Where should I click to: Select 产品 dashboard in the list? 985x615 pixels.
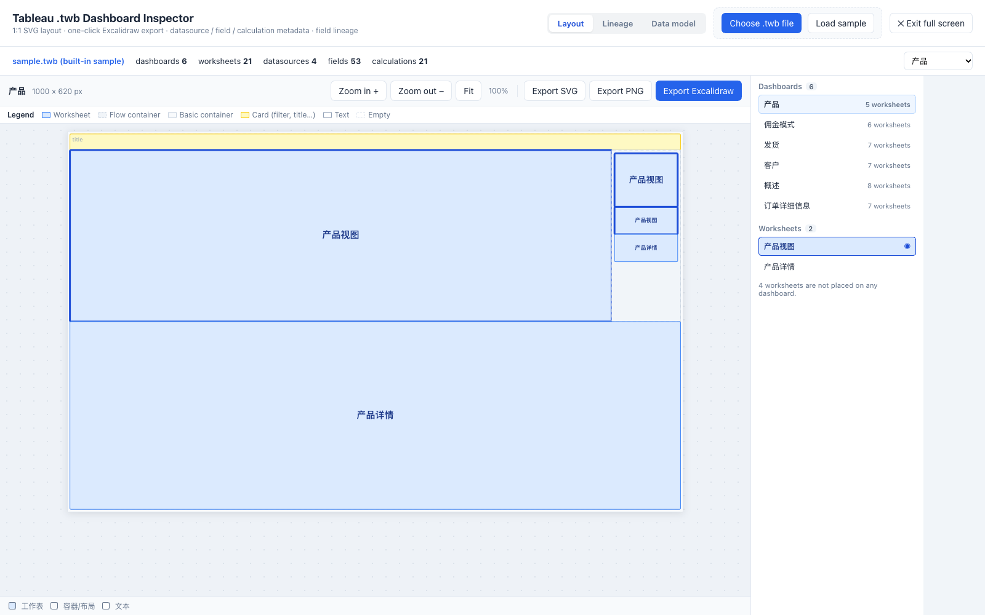point(837,105)
